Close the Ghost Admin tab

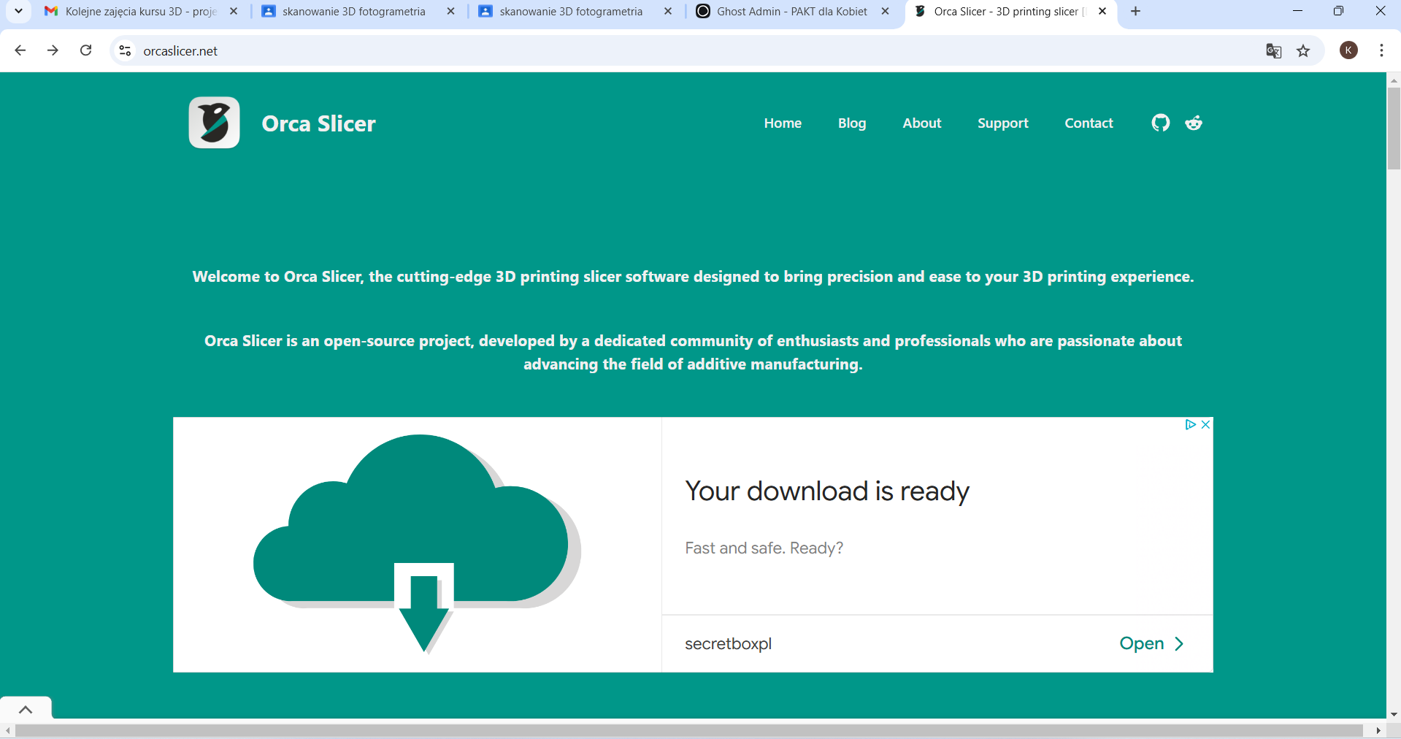pos(885,11)
